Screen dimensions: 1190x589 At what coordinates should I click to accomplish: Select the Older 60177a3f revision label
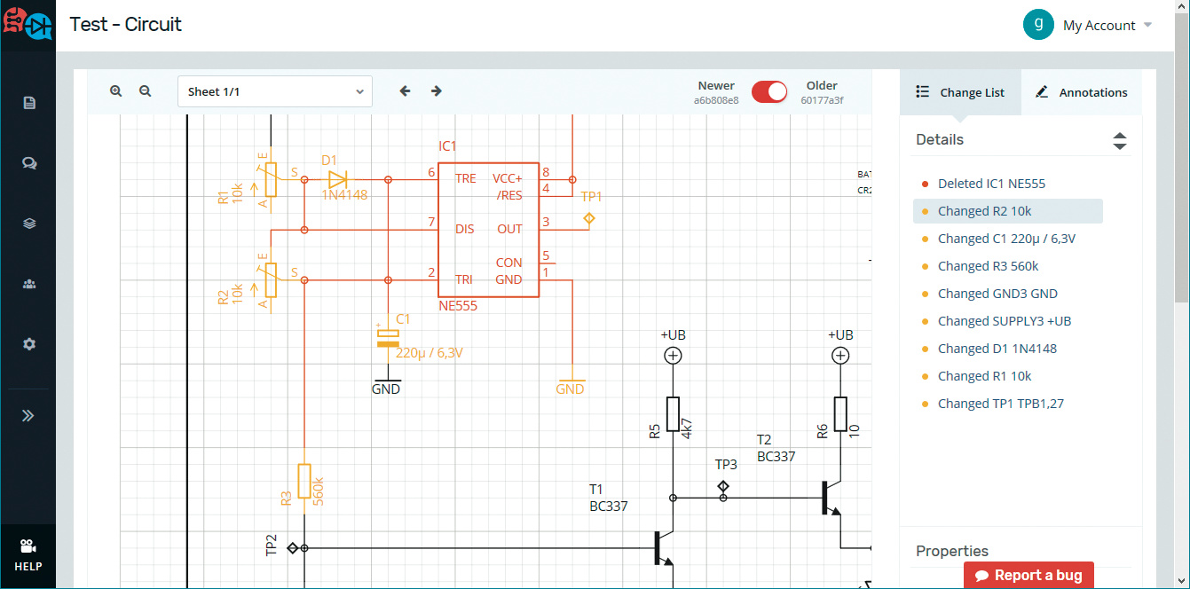(822, 92)
